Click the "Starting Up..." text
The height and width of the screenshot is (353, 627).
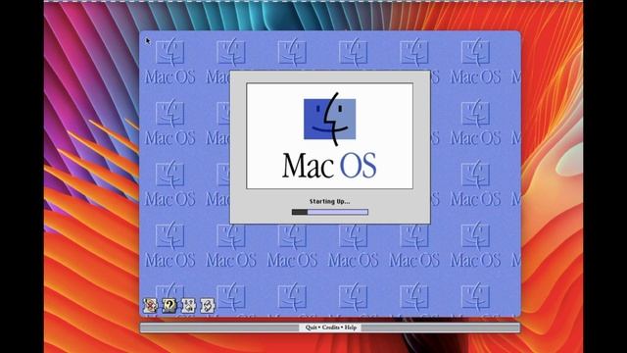pyautogui.click(x=329, y=201)
